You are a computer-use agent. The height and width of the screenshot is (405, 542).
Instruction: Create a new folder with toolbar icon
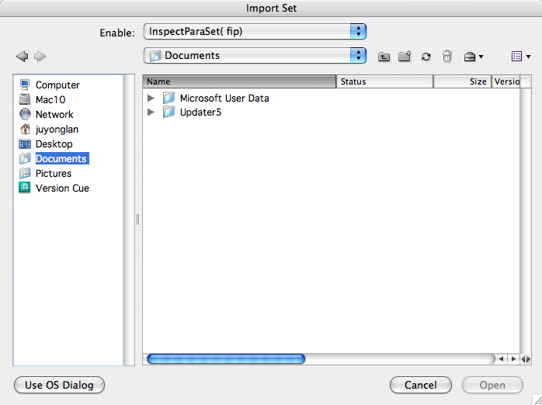pyautogui.click(x=404, y=57)
